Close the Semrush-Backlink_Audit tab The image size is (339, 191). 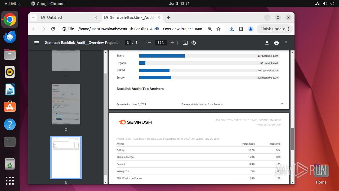[x=159, y=18]
